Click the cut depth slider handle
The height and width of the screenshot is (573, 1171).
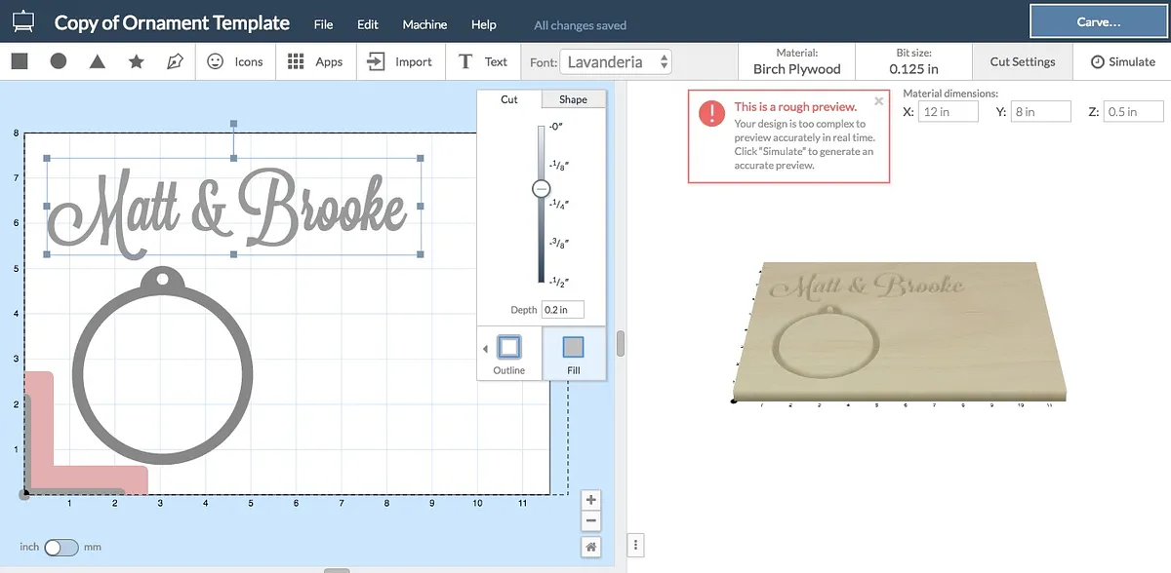click(542, 189)
